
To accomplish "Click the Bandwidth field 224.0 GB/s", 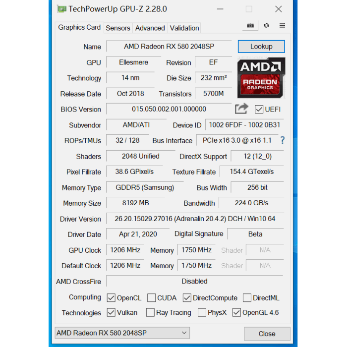I will click(251, 203).
